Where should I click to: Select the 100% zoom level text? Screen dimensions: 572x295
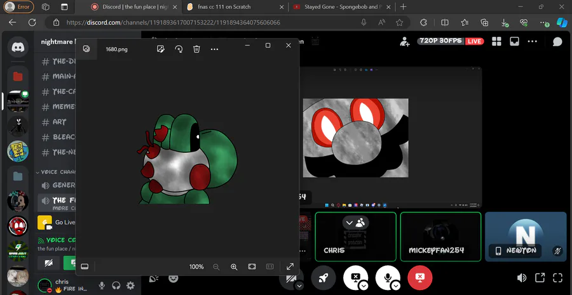point(196,267)
